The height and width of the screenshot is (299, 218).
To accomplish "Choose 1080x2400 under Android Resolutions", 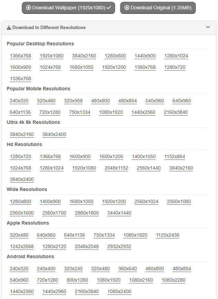I will point(119,292).
